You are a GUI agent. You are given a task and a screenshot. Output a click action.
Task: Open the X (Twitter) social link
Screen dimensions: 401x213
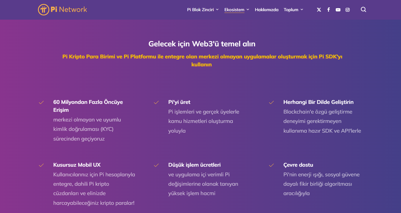click(319, 10)
